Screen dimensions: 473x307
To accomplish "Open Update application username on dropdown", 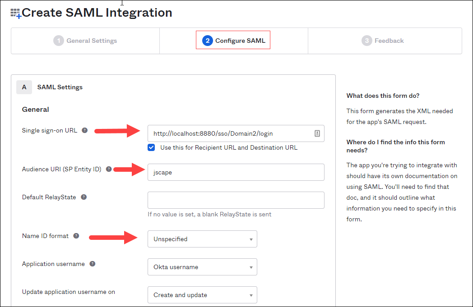I will click(202, 295).
